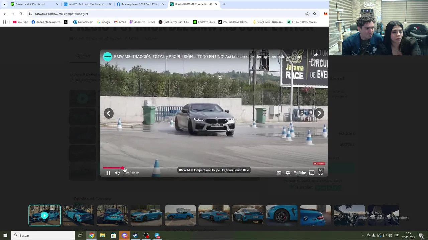Toggle subtitles in the video player
This screenshot has height=240, width=428.
point(279,173)
